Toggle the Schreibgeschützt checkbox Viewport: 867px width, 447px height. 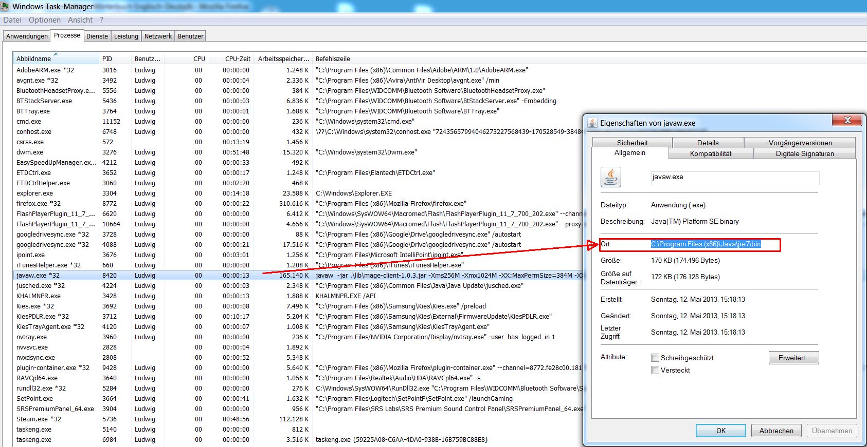pyautogui.click(x=655, y=358)
